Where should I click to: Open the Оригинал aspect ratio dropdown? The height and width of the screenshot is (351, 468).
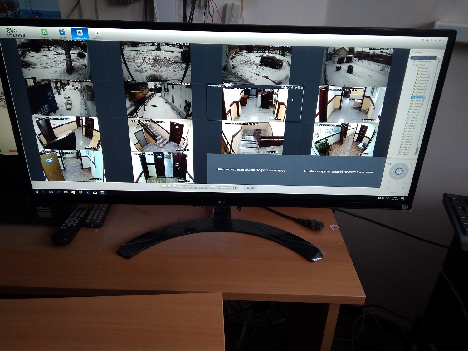click(224, 188)
